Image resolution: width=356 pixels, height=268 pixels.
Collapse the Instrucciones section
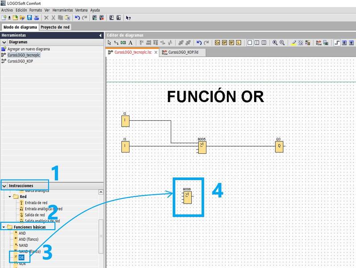[x=4, y=186]
